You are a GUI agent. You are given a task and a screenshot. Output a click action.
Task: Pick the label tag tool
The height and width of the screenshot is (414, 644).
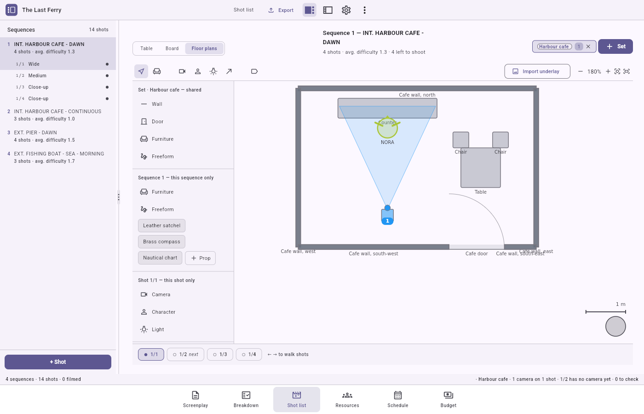(254, 71)
